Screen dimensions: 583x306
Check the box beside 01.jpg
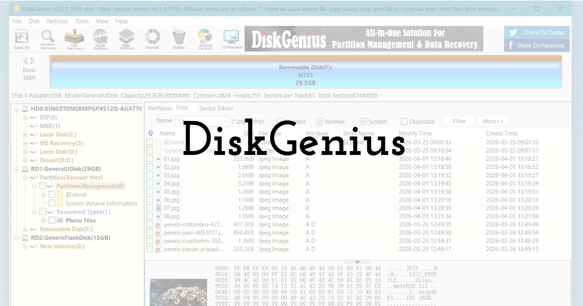pyautogui.click(x=149, y=158)
